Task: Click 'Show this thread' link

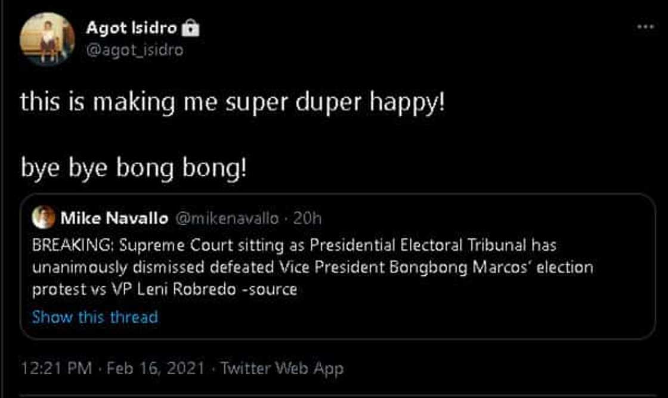Action: [x=95, y=316]
